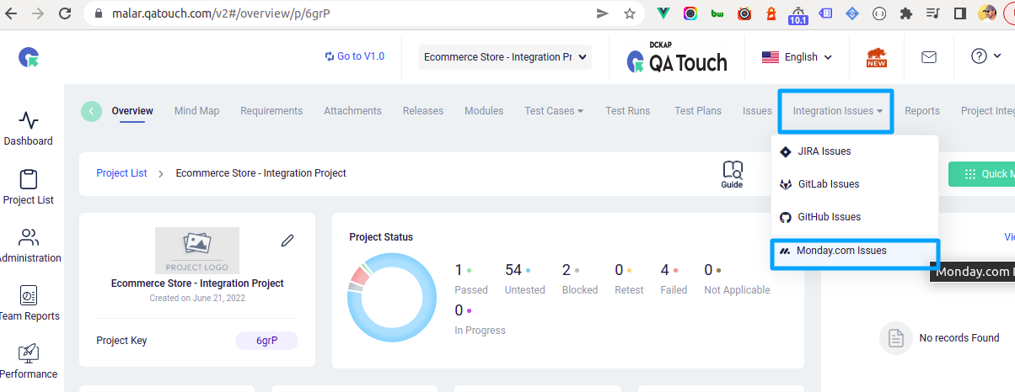
Task: Click the Go to V1.0 link
Action: 354,56
